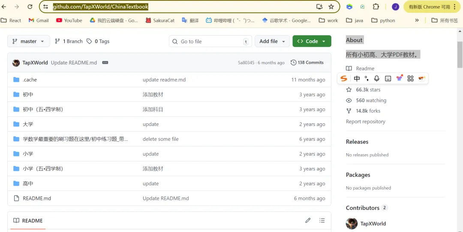View the 66.3k stars link
The height and width of the screenshot is (232, 463).
coord(363,89)
